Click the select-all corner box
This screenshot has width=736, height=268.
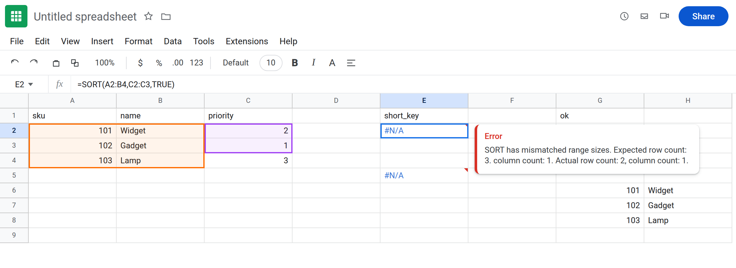coord(14,100)
